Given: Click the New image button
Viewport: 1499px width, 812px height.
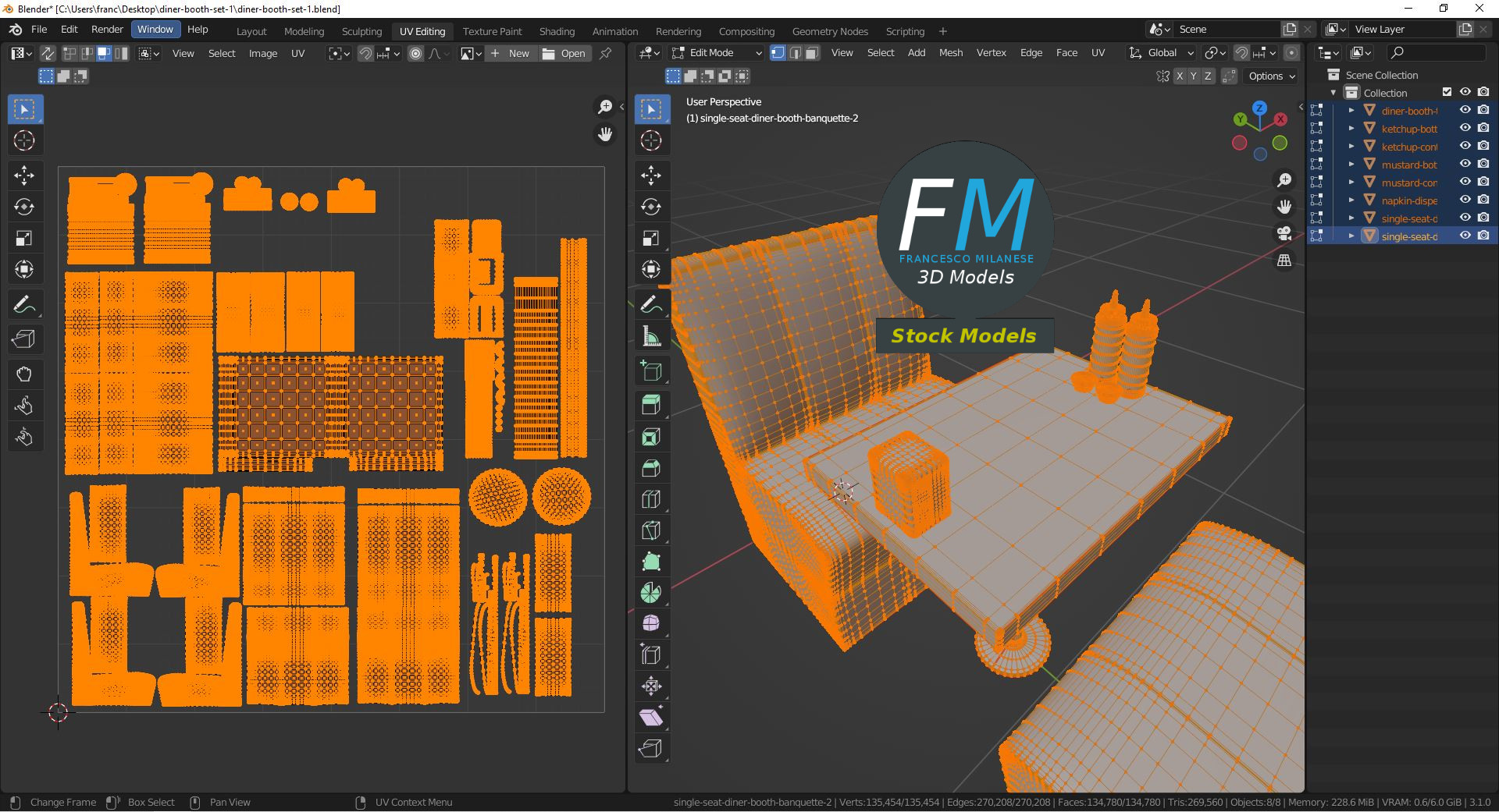Looking at the screenshot, I should click(x=511, y=53).
